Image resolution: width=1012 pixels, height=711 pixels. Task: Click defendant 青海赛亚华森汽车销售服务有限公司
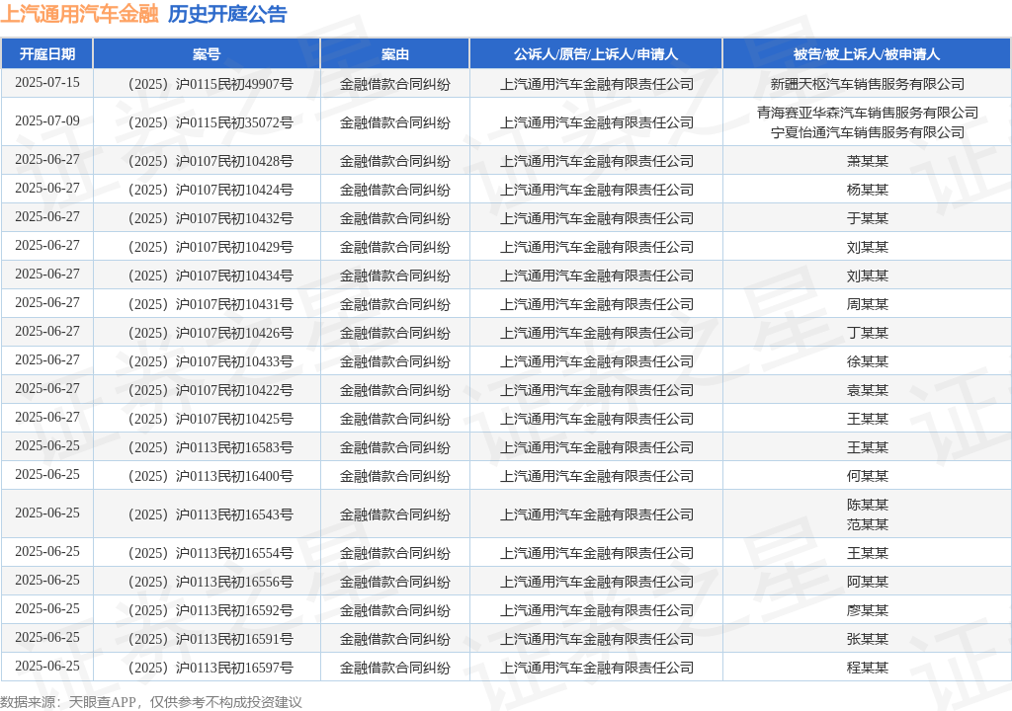click(x=868, y=113)
